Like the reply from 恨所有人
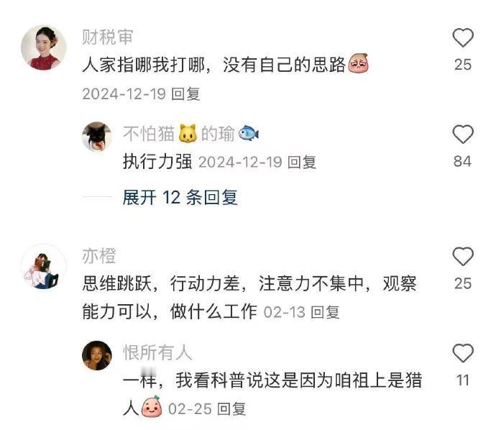The image size is (496, 430). [x=463, y=353]
